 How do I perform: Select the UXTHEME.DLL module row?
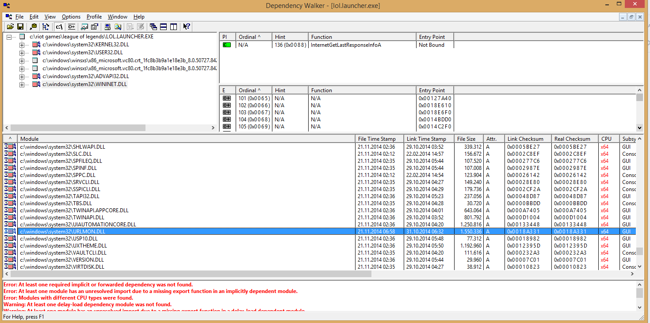point(319,246)
